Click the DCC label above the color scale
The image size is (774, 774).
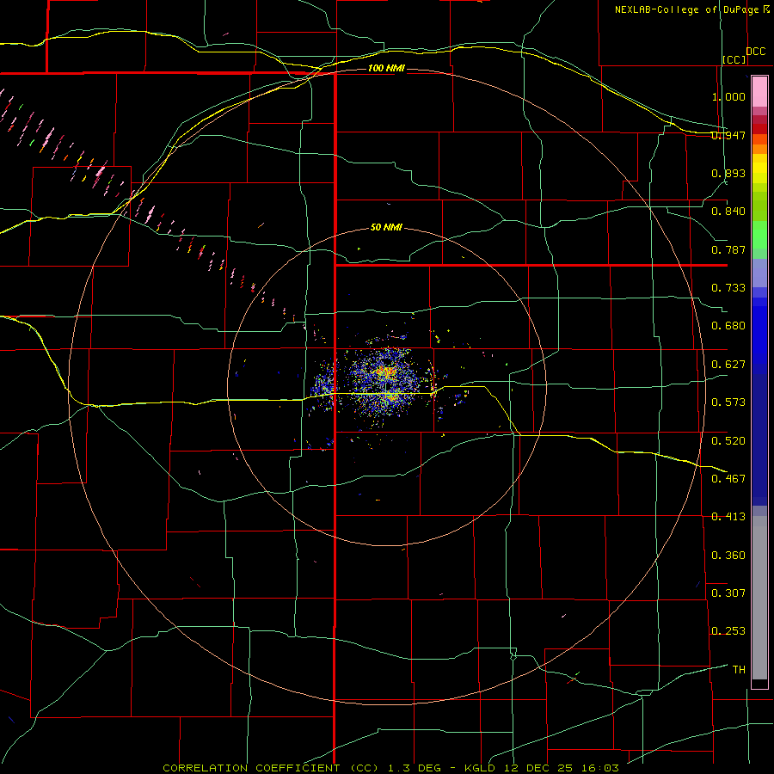[x=755, y=52]
